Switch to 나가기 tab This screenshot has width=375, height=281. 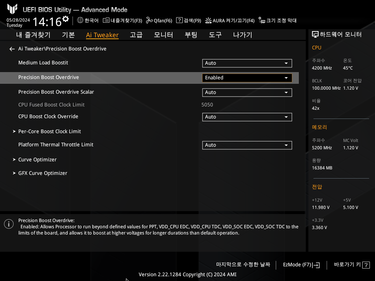pos(242,35)
